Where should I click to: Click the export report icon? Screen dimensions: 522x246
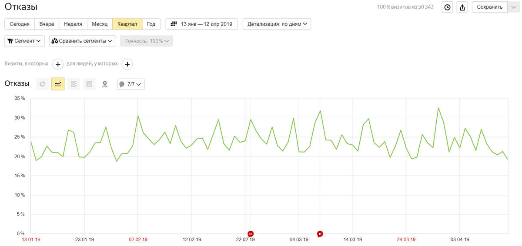click(x=462, y=7)
